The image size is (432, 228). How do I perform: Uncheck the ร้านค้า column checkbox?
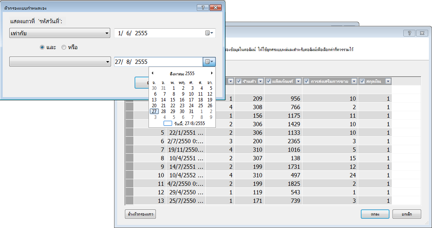point(238,81)
